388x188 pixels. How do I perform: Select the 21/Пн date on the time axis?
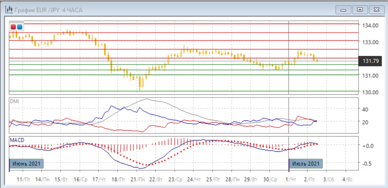[136, 179]
